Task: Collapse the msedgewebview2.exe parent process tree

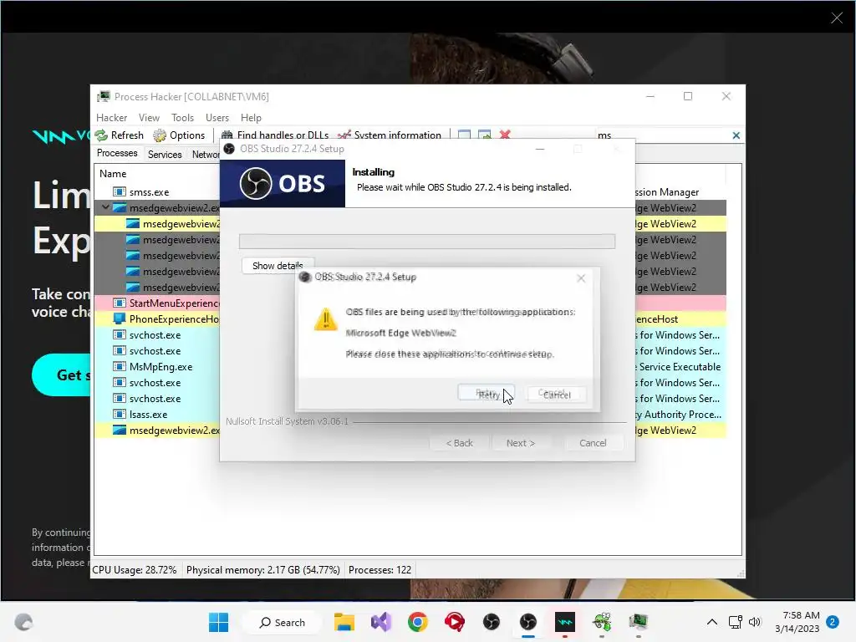Action: (x=105, y=207)
